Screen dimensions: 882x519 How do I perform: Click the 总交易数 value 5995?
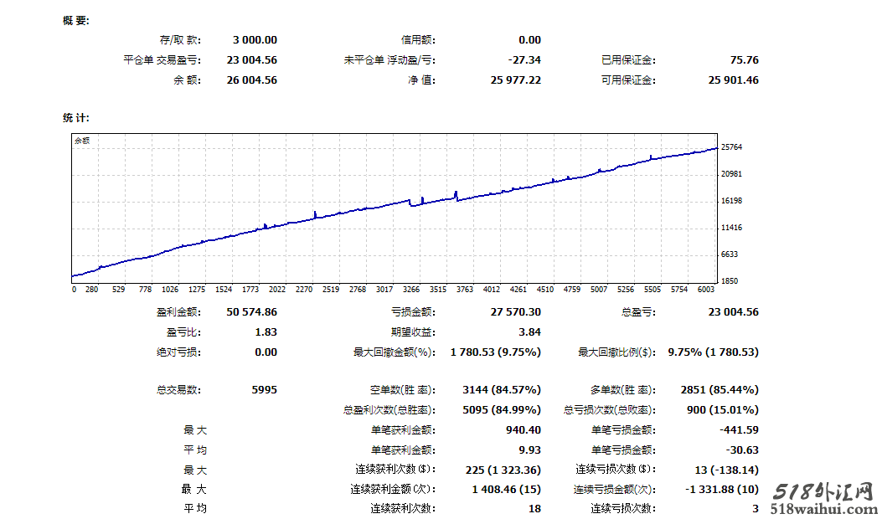(264, 389)
